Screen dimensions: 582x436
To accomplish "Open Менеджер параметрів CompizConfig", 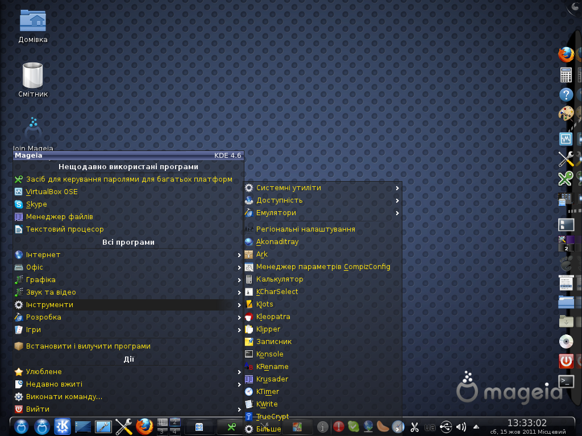I will tap(323, 267).
